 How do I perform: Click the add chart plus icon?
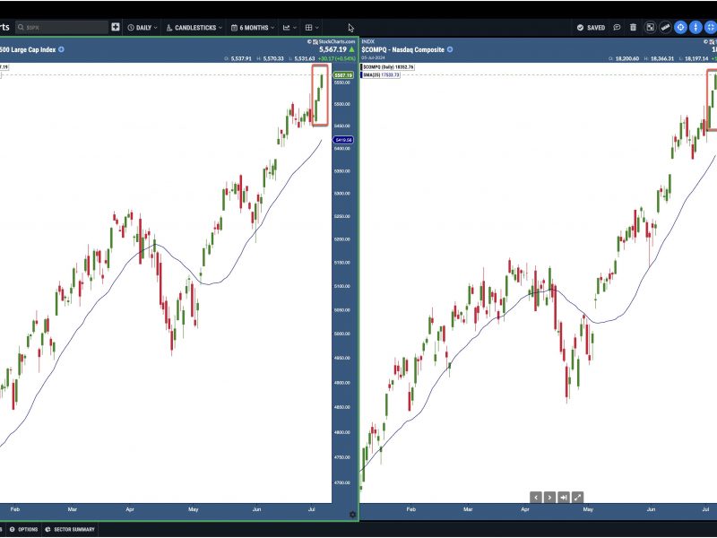pyautogui.click(x=116, y=28)
